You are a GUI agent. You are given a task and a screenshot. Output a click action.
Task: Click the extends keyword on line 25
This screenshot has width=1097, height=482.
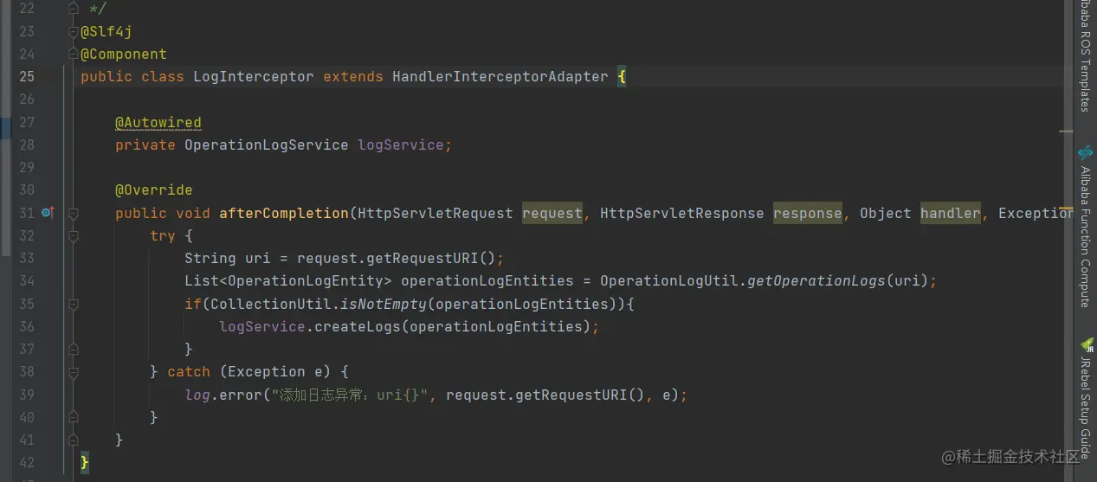click(353, 76)
